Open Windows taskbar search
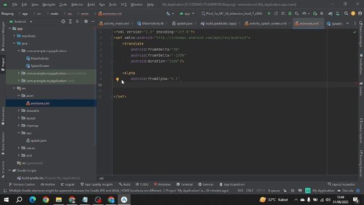The height and width of the screenshot is (205, 364). click(19, 200)
